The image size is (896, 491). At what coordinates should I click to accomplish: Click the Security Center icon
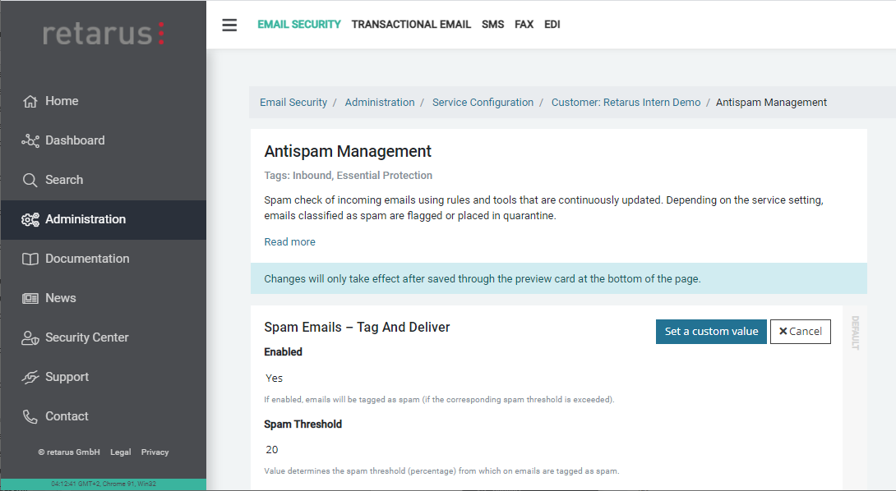pyautogui.click(x=30, y=338)
